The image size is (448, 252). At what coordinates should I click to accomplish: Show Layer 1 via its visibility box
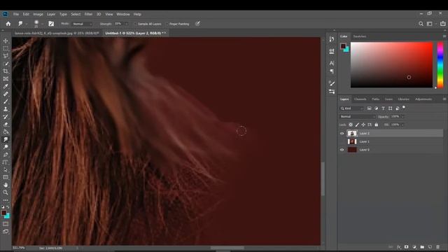click(342, 141)
